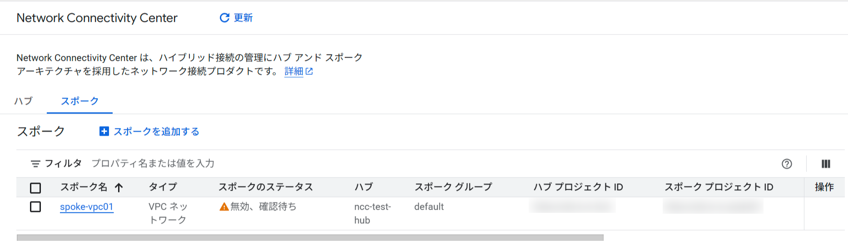Click the refresh (更新) icon

pyautogui.click(x=224, y=18)
